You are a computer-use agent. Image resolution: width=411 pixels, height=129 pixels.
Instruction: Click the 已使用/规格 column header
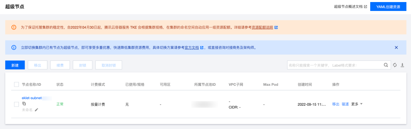(x=135, y=84)
